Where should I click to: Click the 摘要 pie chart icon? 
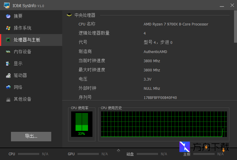tap(8, 16)
